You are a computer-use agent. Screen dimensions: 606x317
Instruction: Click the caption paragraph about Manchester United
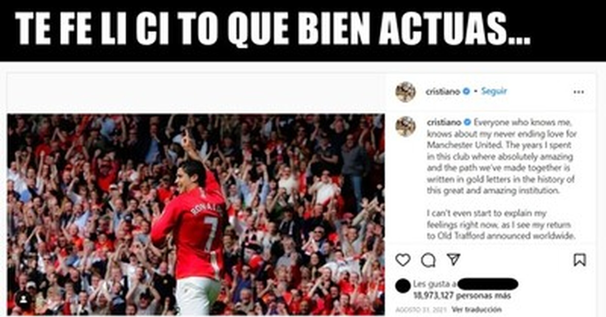501,156
